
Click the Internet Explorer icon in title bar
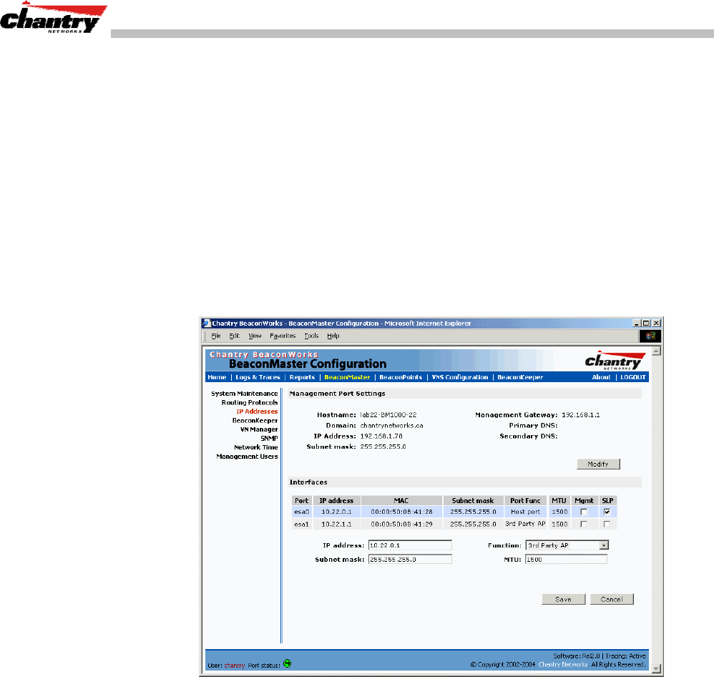[x=206, y=323]
